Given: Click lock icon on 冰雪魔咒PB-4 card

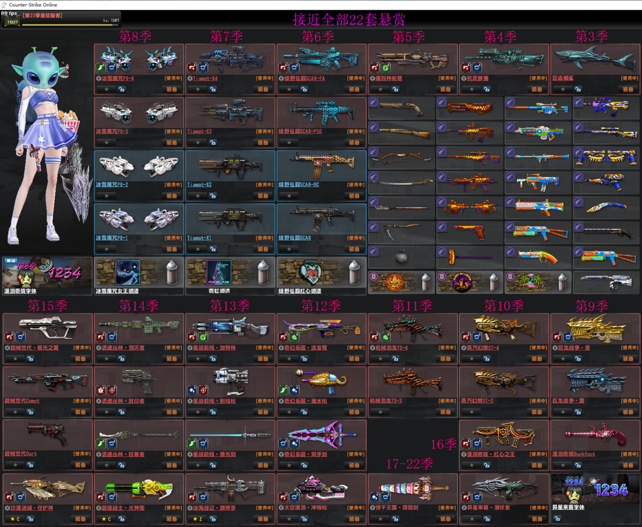Looking at the screenshot, I should pyautogui.click(x=122, y=89).
